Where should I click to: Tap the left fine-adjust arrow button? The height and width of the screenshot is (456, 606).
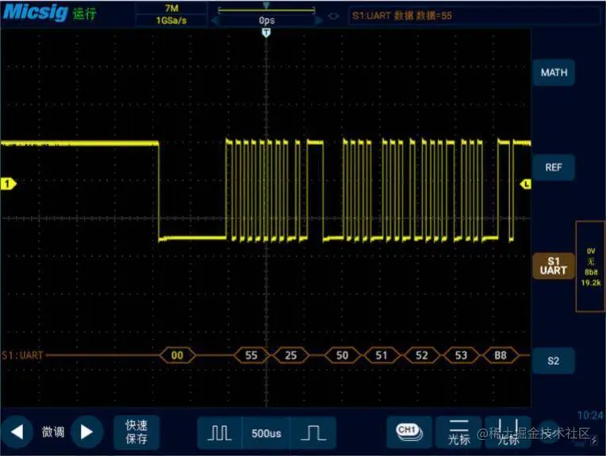pos(17,431)
